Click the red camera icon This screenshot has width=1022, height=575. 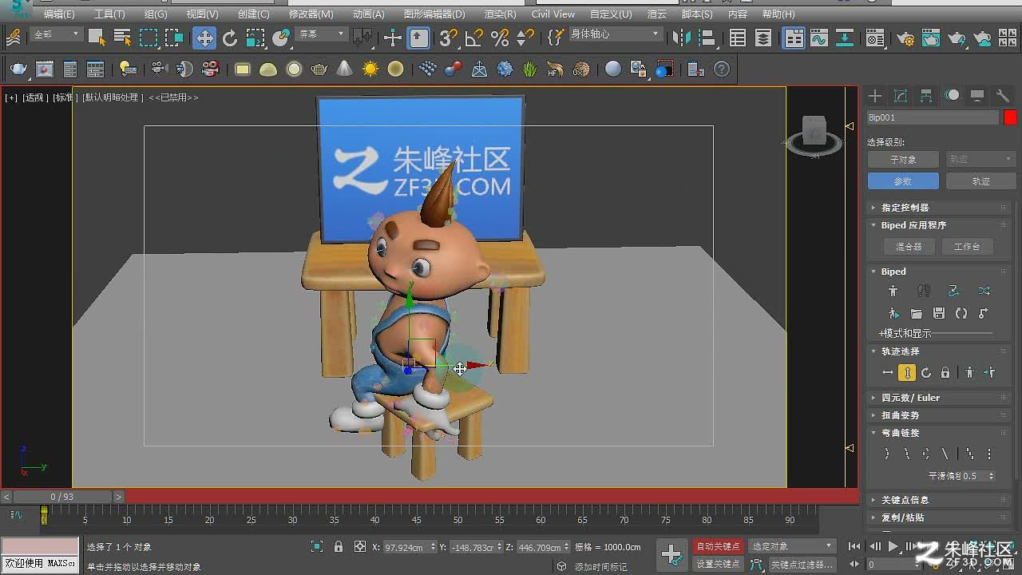(x=211, y=69)
